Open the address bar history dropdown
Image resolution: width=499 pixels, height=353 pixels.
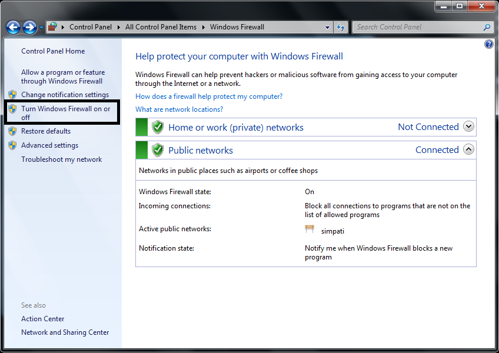[x=327, y=28]
